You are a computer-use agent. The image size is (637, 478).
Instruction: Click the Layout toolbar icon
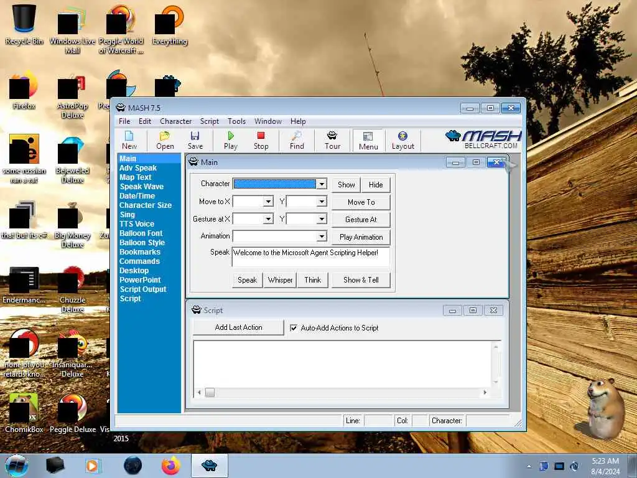(x=402, y=140)
